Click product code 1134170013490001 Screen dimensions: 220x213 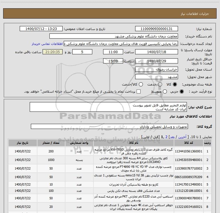(189, 184)
